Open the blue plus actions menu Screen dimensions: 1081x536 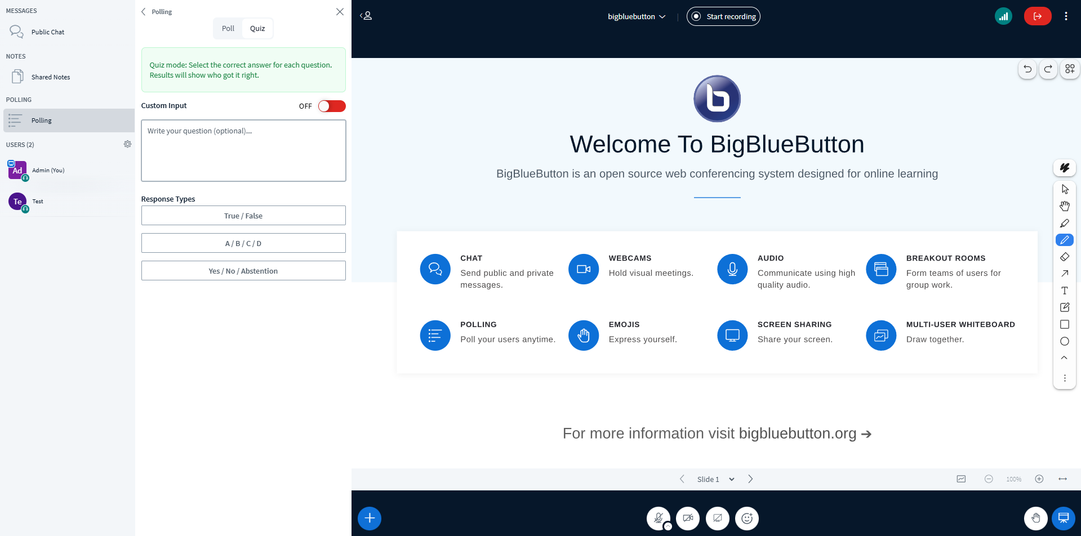click(370, 519)
